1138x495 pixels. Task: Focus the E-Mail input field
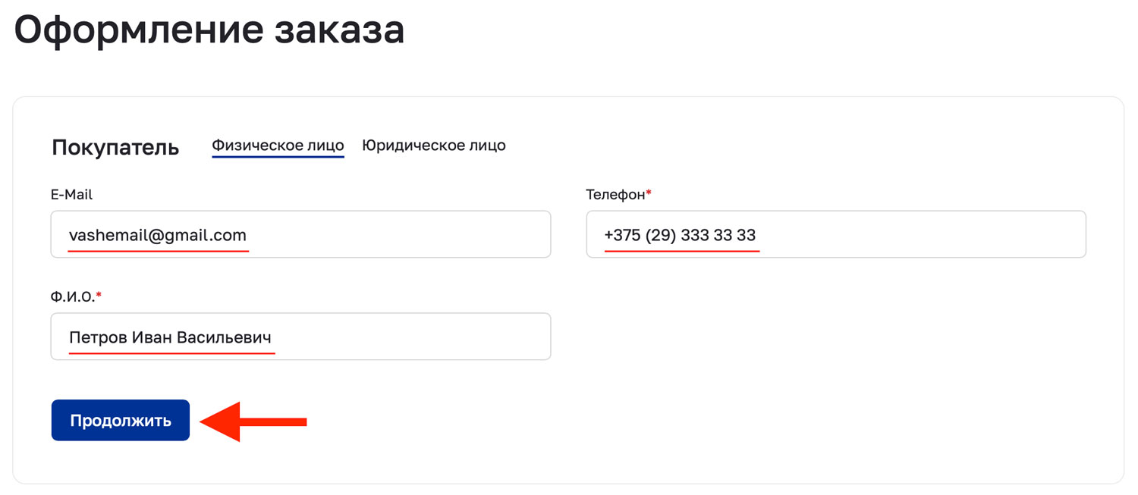point(395,234)
